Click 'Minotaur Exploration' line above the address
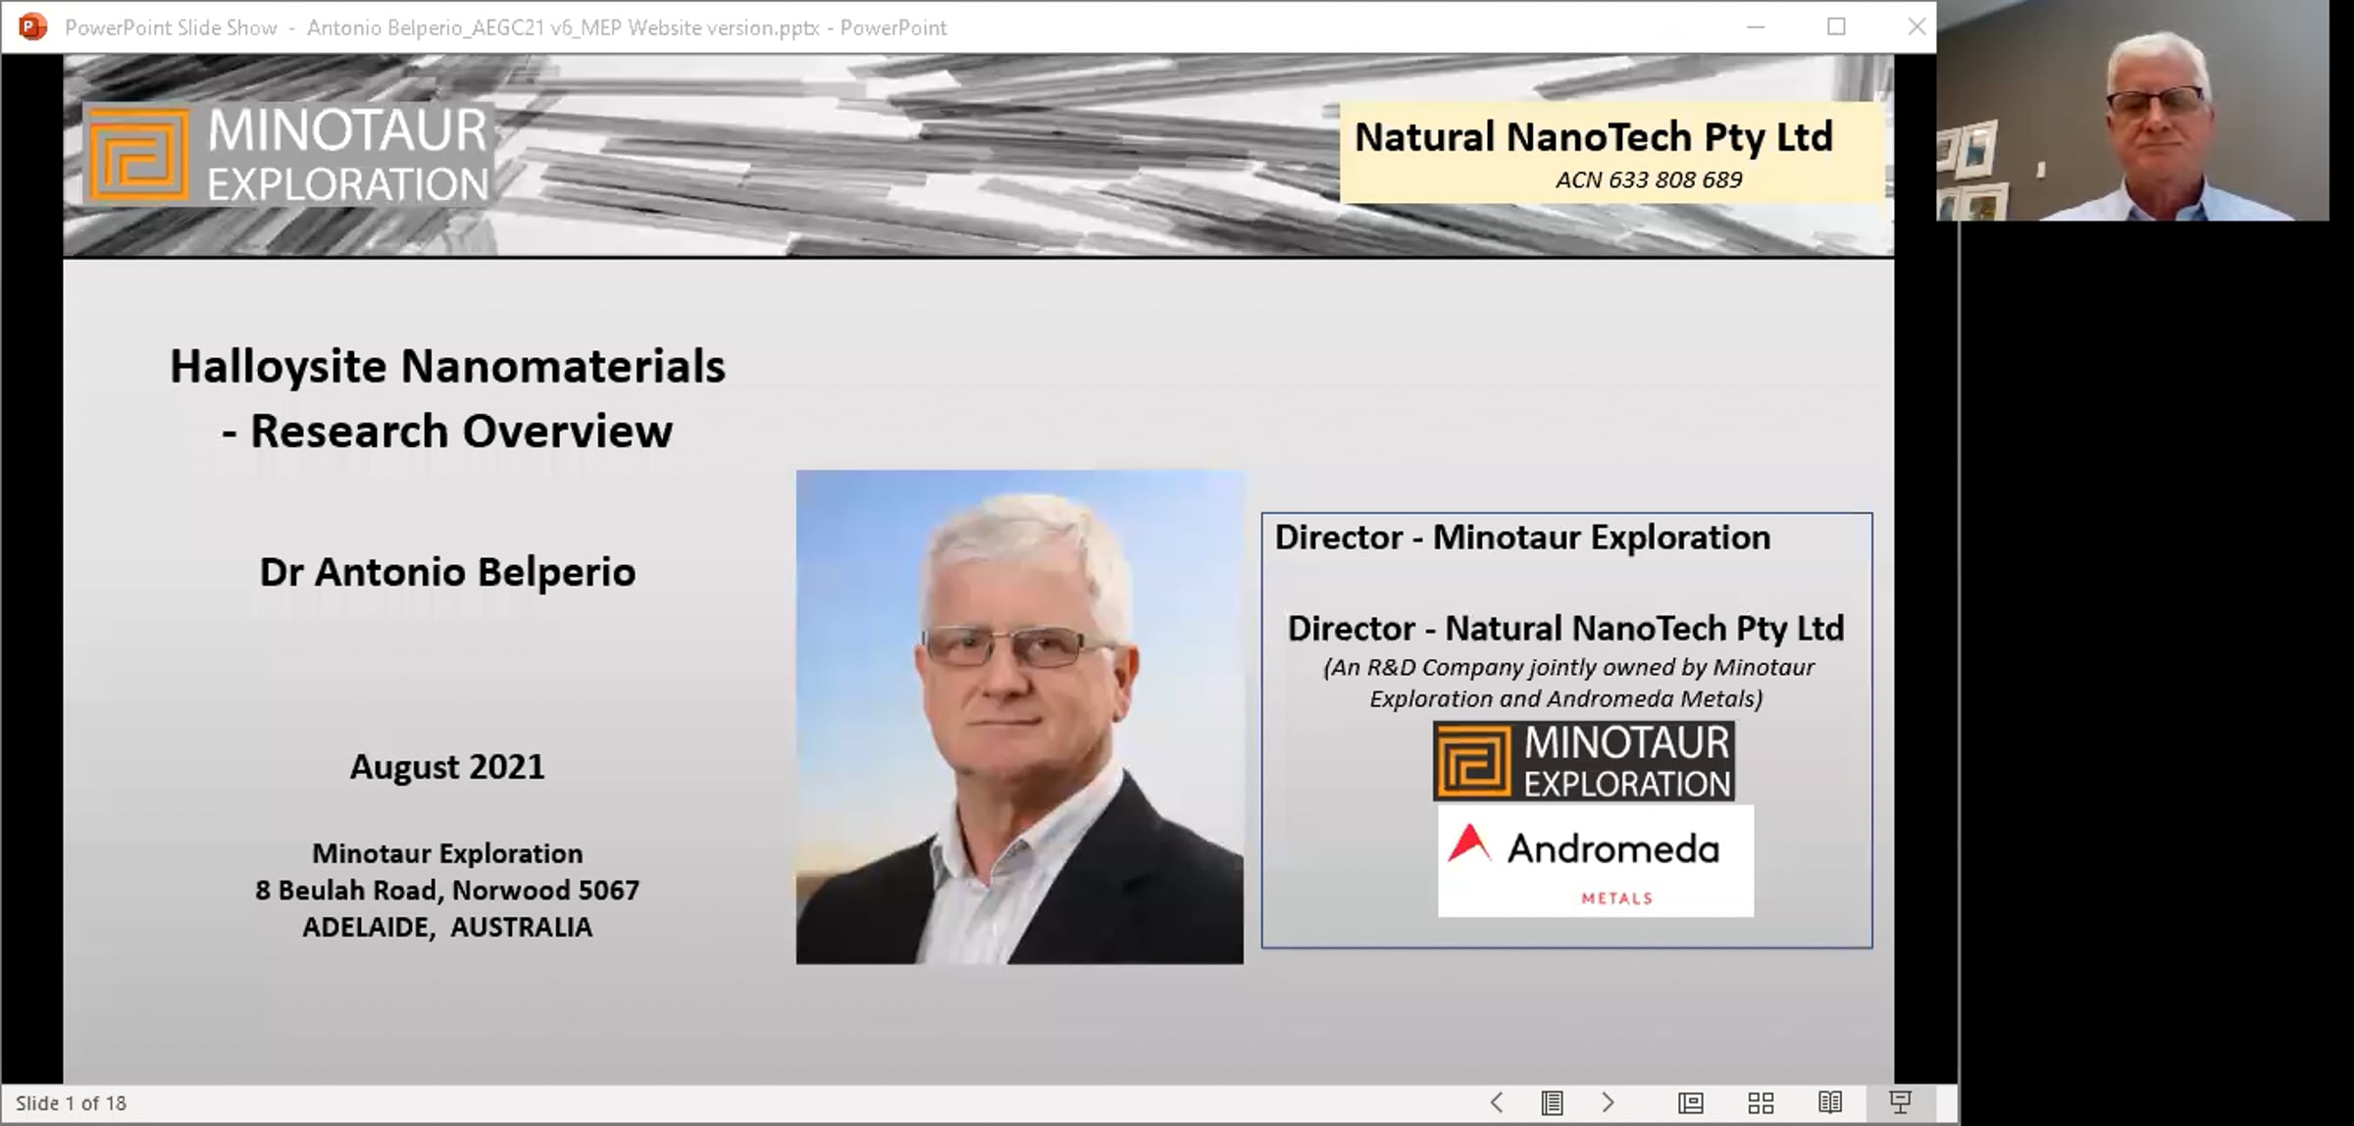Image resolution: width=2354 pixels, height=1126 pixels. tap(447, 853)
